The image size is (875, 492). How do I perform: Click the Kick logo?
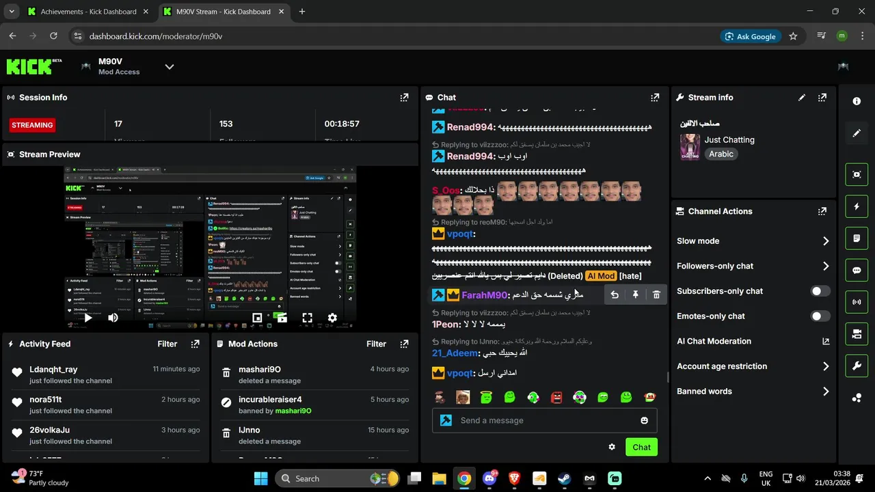click(33, 66)
